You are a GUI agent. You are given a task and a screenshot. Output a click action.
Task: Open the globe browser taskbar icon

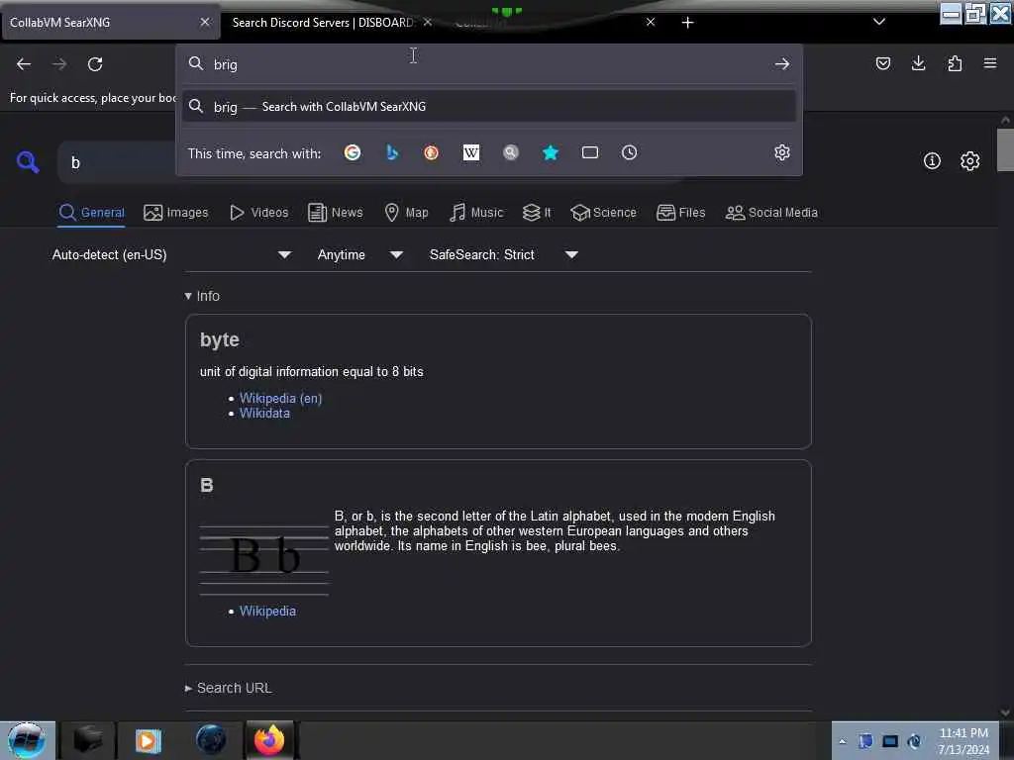coord(211,740)
